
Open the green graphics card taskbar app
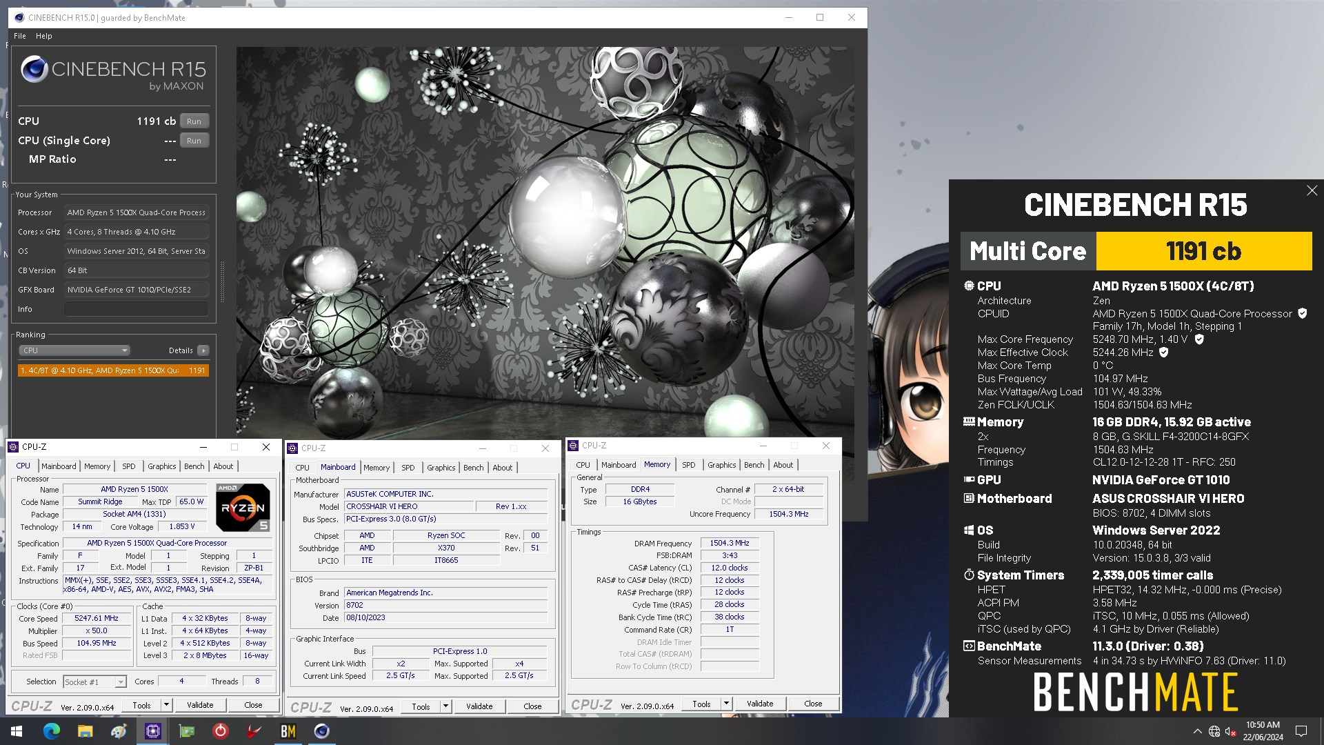point(186,731)
